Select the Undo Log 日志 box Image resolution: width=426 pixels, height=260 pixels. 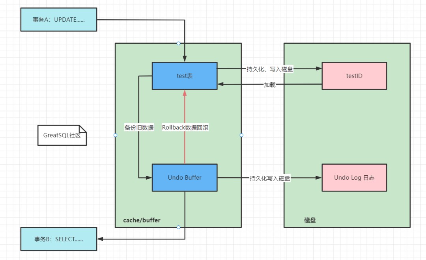click(x=354, y=177)
